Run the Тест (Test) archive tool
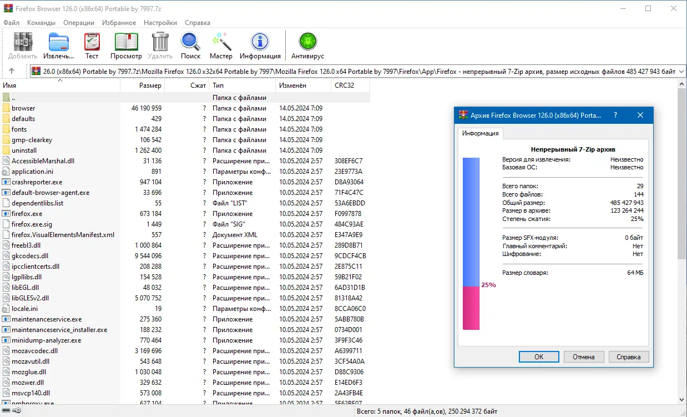 coord(92,42)
